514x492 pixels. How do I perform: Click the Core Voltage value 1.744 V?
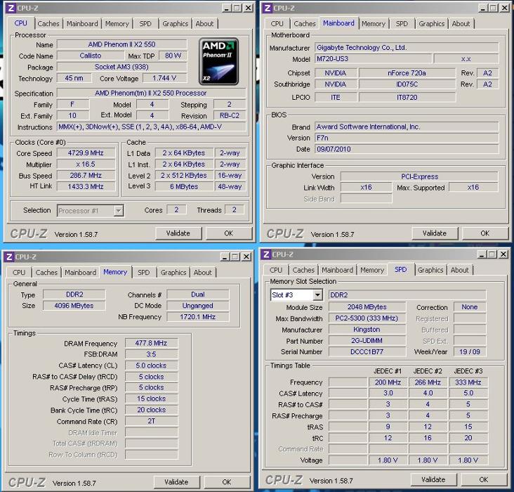click(164, 78)
